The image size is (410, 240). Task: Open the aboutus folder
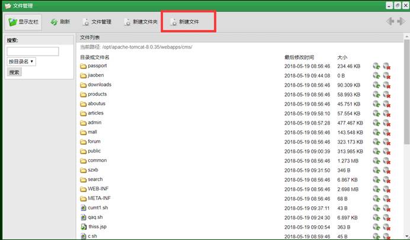97,104
